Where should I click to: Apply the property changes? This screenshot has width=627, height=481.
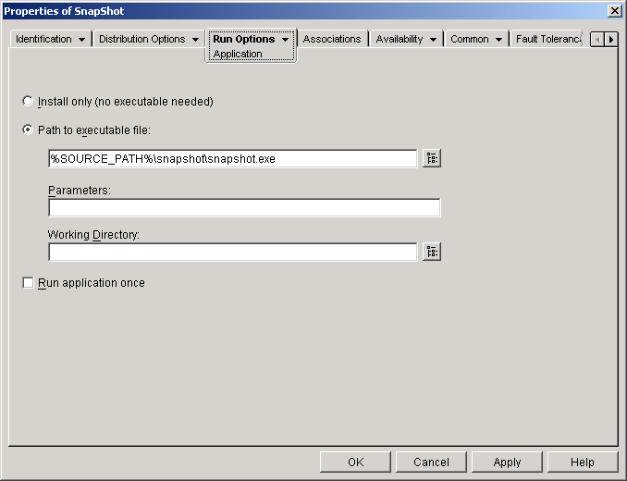pos(507,462)
